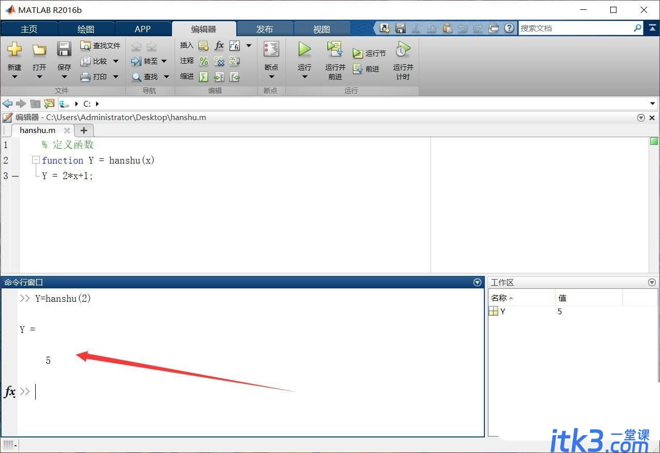The height and width of the screenshot is (453, 660).
Task: Click the Browse for Folder icon
Action: click(x=49, y=104)
